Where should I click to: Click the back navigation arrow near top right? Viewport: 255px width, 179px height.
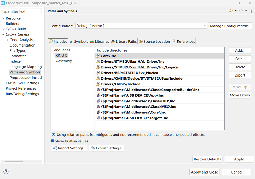[x=230, y=11]
